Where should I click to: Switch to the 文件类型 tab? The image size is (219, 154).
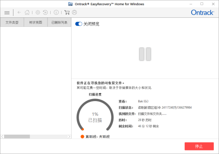12,23
